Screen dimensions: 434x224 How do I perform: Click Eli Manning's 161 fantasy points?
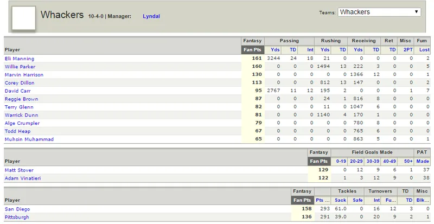coord(257,58)
